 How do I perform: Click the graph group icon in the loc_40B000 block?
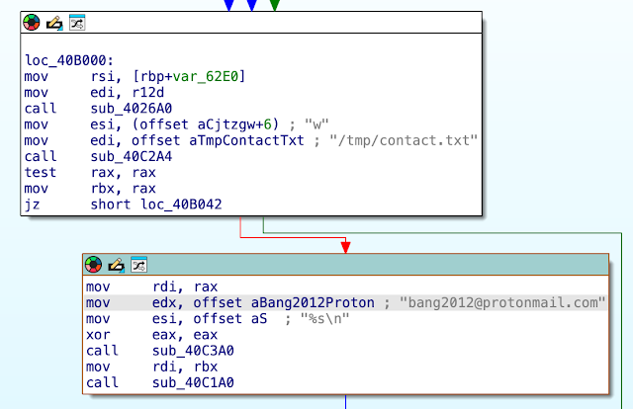coord(77,23)
